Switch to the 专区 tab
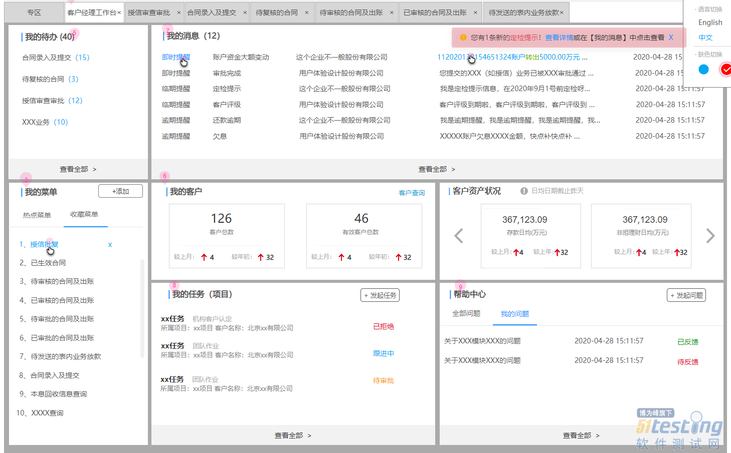Viewport: 731px width, 453px height. [34, 13]
